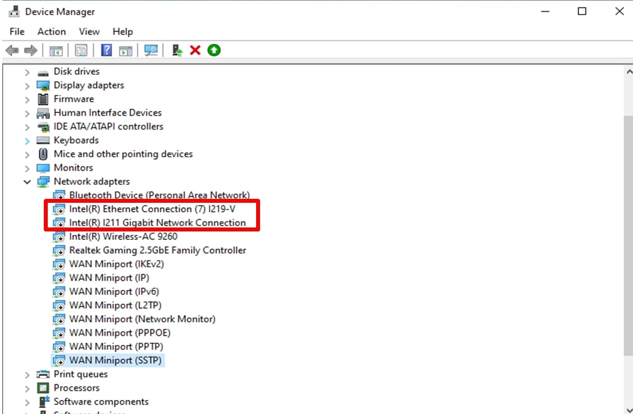Click the Update device driver icon
The image size is (633, 414).
pos(177,51)
